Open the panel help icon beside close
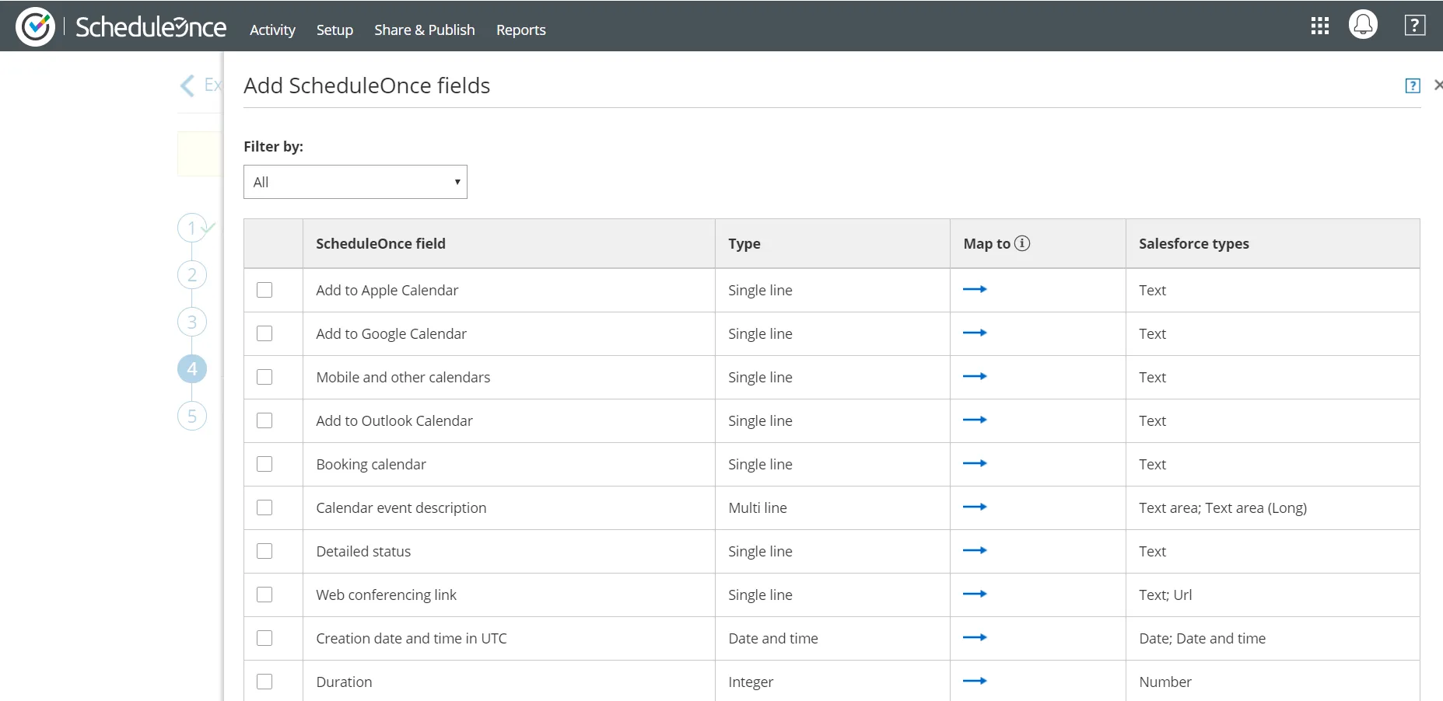 (x=1413, y=85)
